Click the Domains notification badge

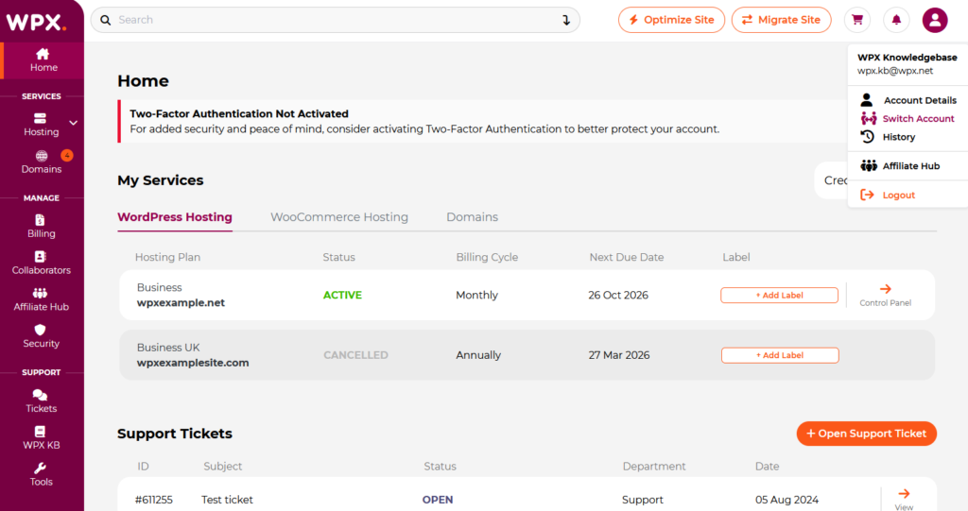coord(67,155)
